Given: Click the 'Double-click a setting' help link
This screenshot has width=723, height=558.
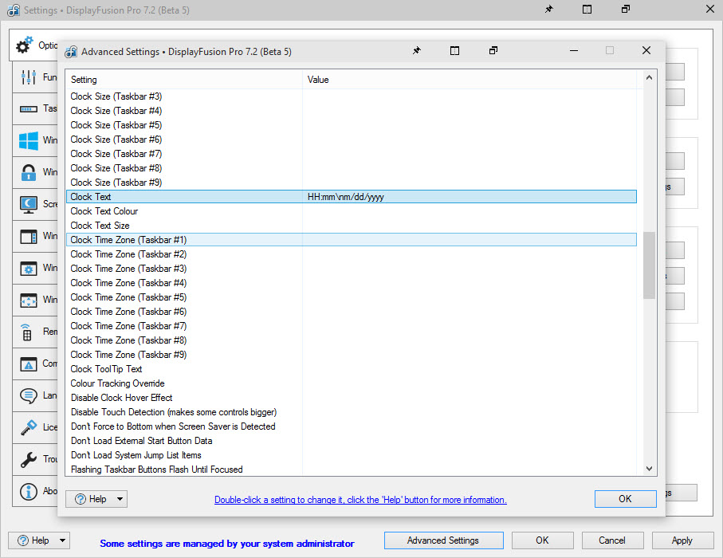Looking at the screenshot, I should pos(360,500).
